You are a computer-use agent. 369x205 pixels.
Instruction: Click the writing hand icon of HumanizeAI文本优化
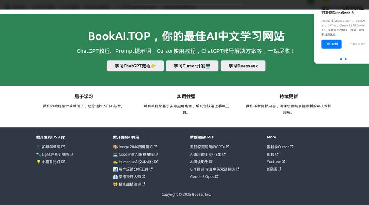[x=115, y=162]
